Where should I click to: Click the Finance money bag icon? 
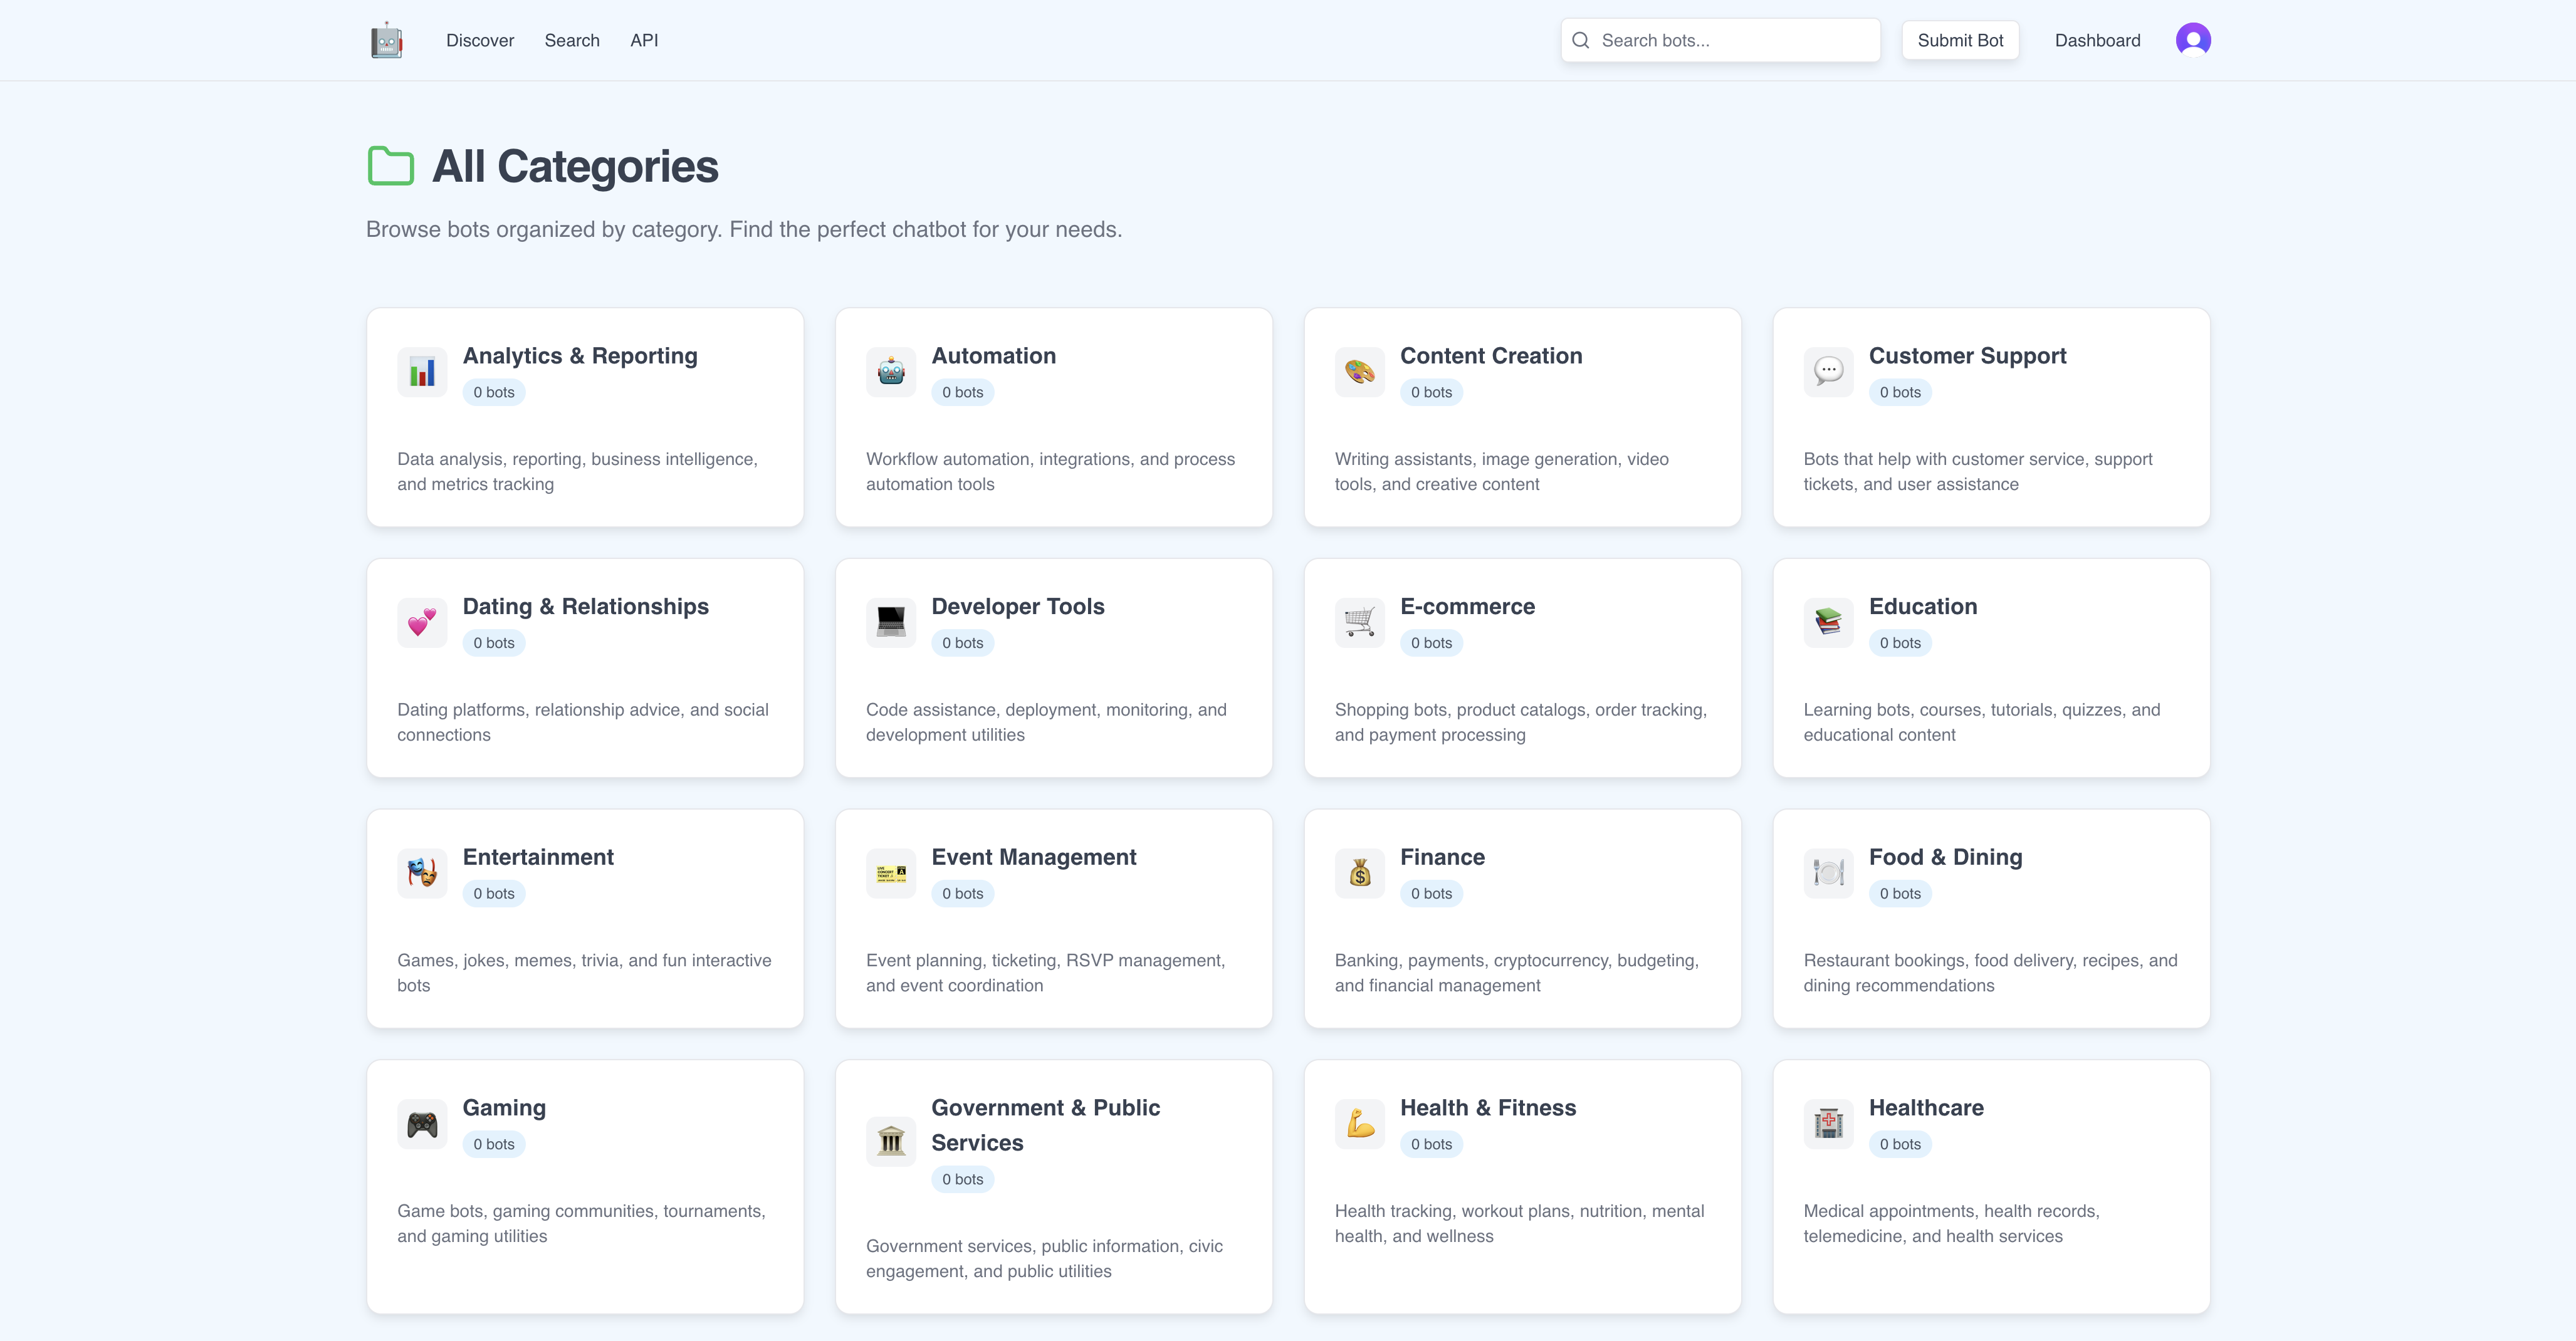coord(1359,873)
